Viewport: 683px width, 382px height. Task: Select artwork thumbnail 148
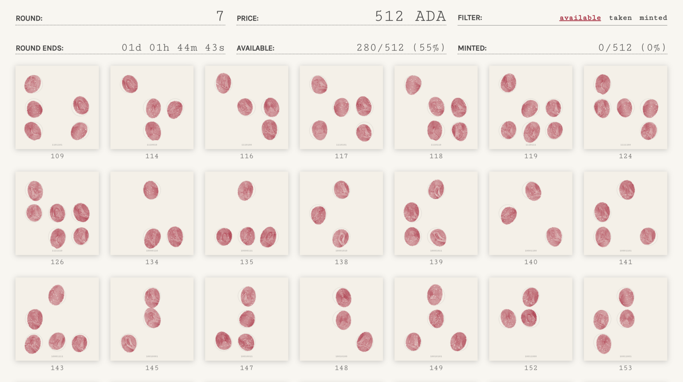pos(341,319)
